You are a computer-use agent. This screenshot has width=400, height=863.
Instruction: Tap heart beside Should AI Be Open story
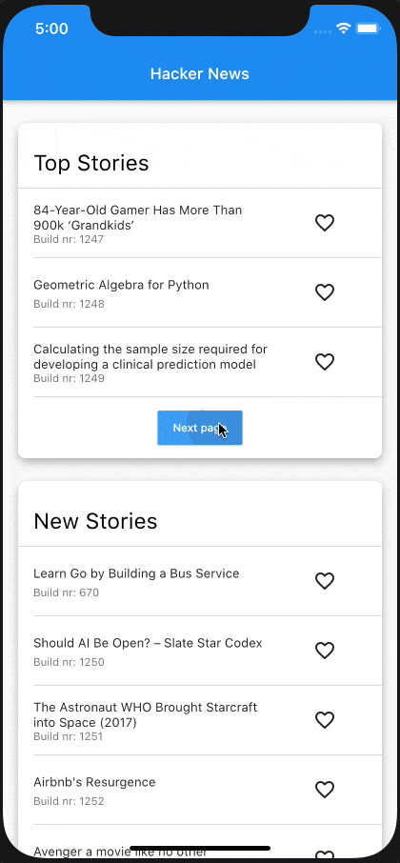(x=325, y=650)
